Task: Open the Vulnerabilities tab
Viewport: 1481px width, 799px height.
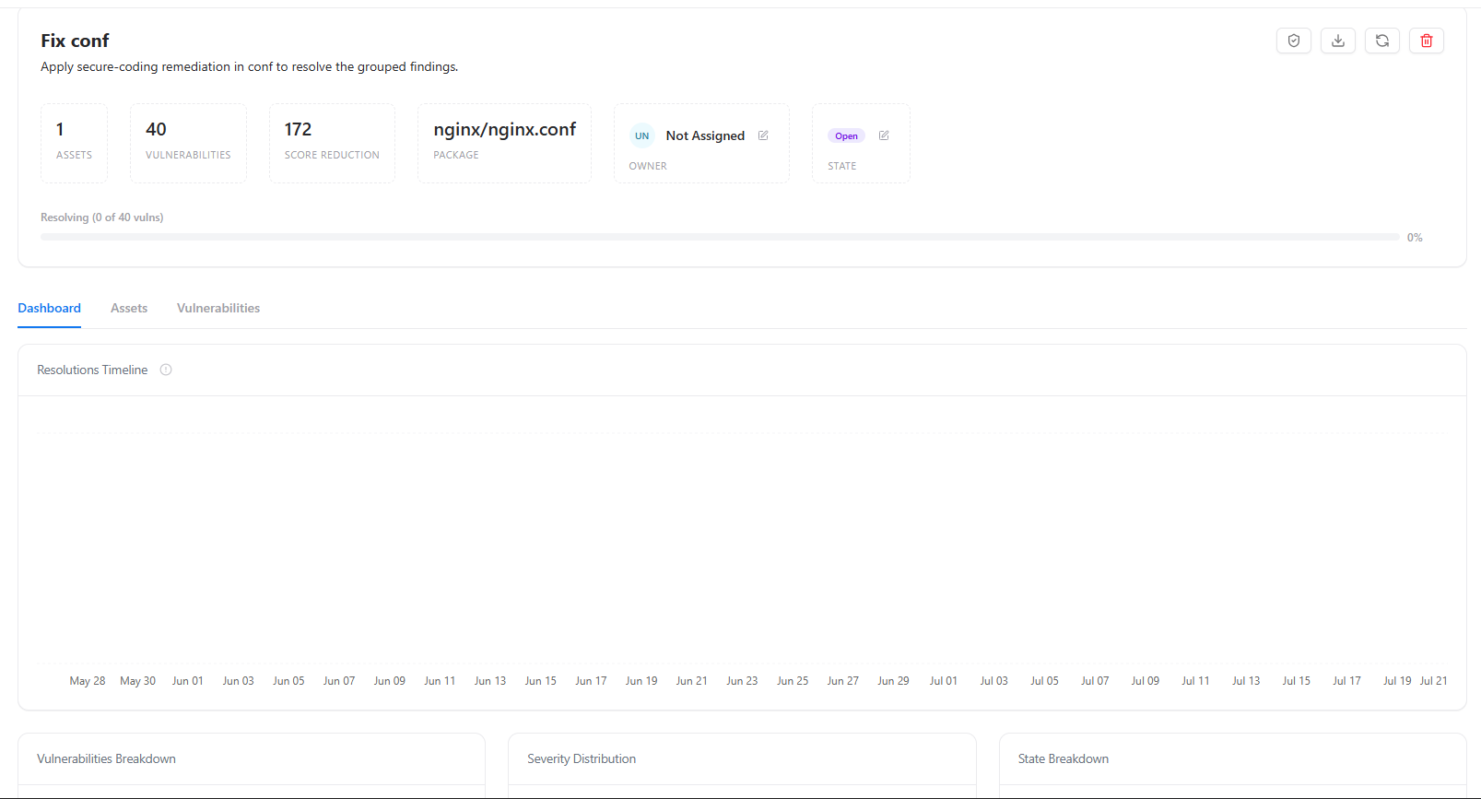Action: pyautogui.click(x=218, y=308)
